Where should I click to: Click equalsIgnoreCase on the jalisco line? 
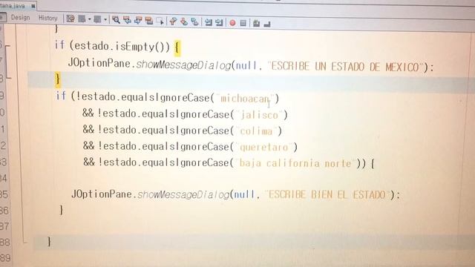click(x=186, y=114)
